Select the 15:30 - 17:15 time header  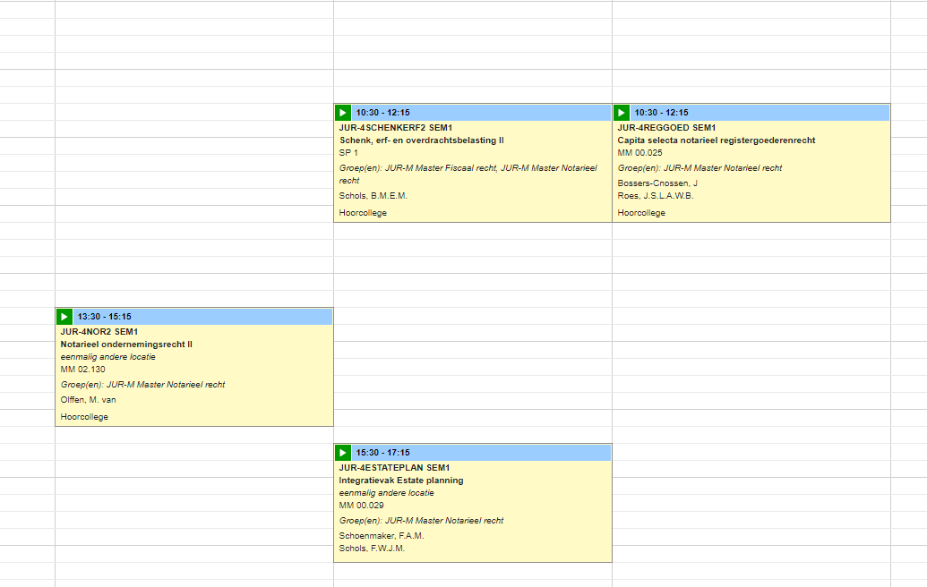point(383,453)
